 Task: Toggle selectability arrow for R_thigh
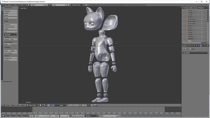click(x=204, y=32)
